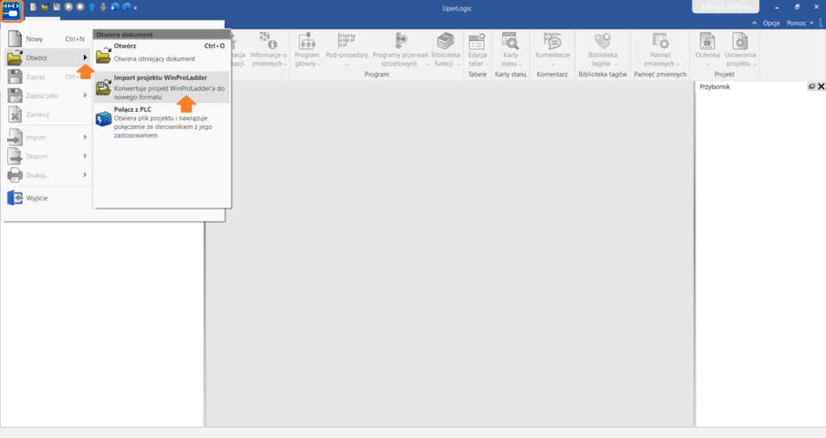The image size is (826, 438).
Task: Click Pamięć zmiennych ribbon button
Action: point(660,50)
